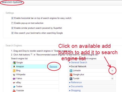Click the Amazon icon in search engine list
Image resolution: width=122 pixels, height=92 pixels.
[x=14, y=67]
